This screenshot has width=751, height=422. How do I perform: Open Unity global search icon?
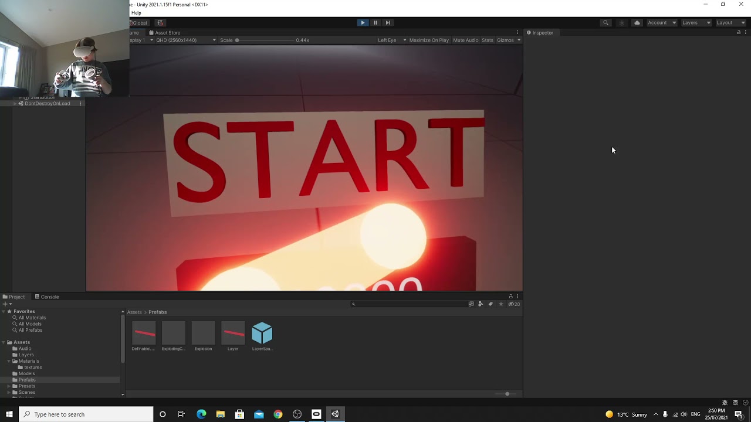[605, 23]
